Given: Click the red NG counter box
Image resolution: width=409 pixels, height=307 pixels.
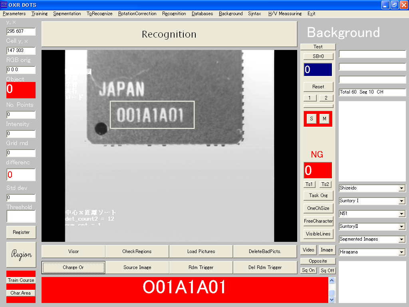Looking at the screenshot, I should pyautogui.click(x=318, y=170).
